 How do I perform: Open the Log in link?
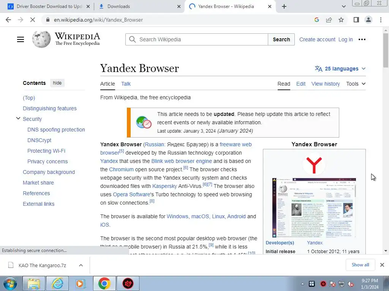[346, 39]
